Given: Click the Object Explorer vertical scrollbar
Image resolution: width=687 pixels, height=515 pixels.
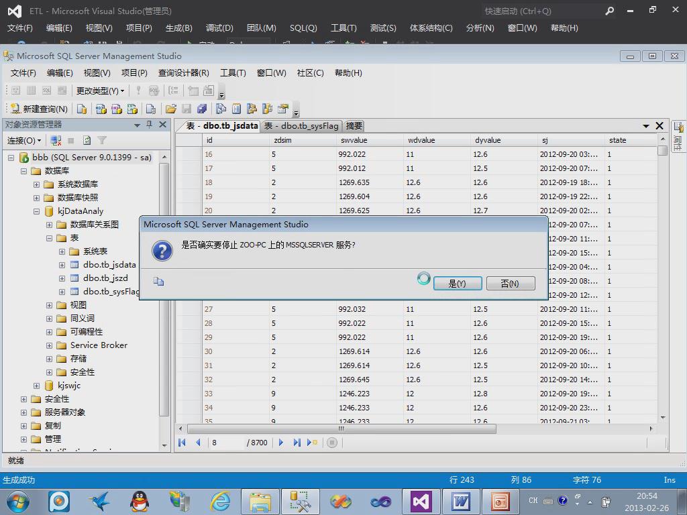Looking at the screenshot, I should (164, 289).
